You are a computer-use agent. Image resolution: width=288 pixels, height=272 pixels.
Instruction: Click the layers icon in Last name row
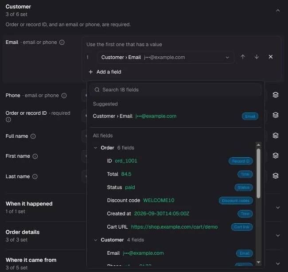click(276, 176)
